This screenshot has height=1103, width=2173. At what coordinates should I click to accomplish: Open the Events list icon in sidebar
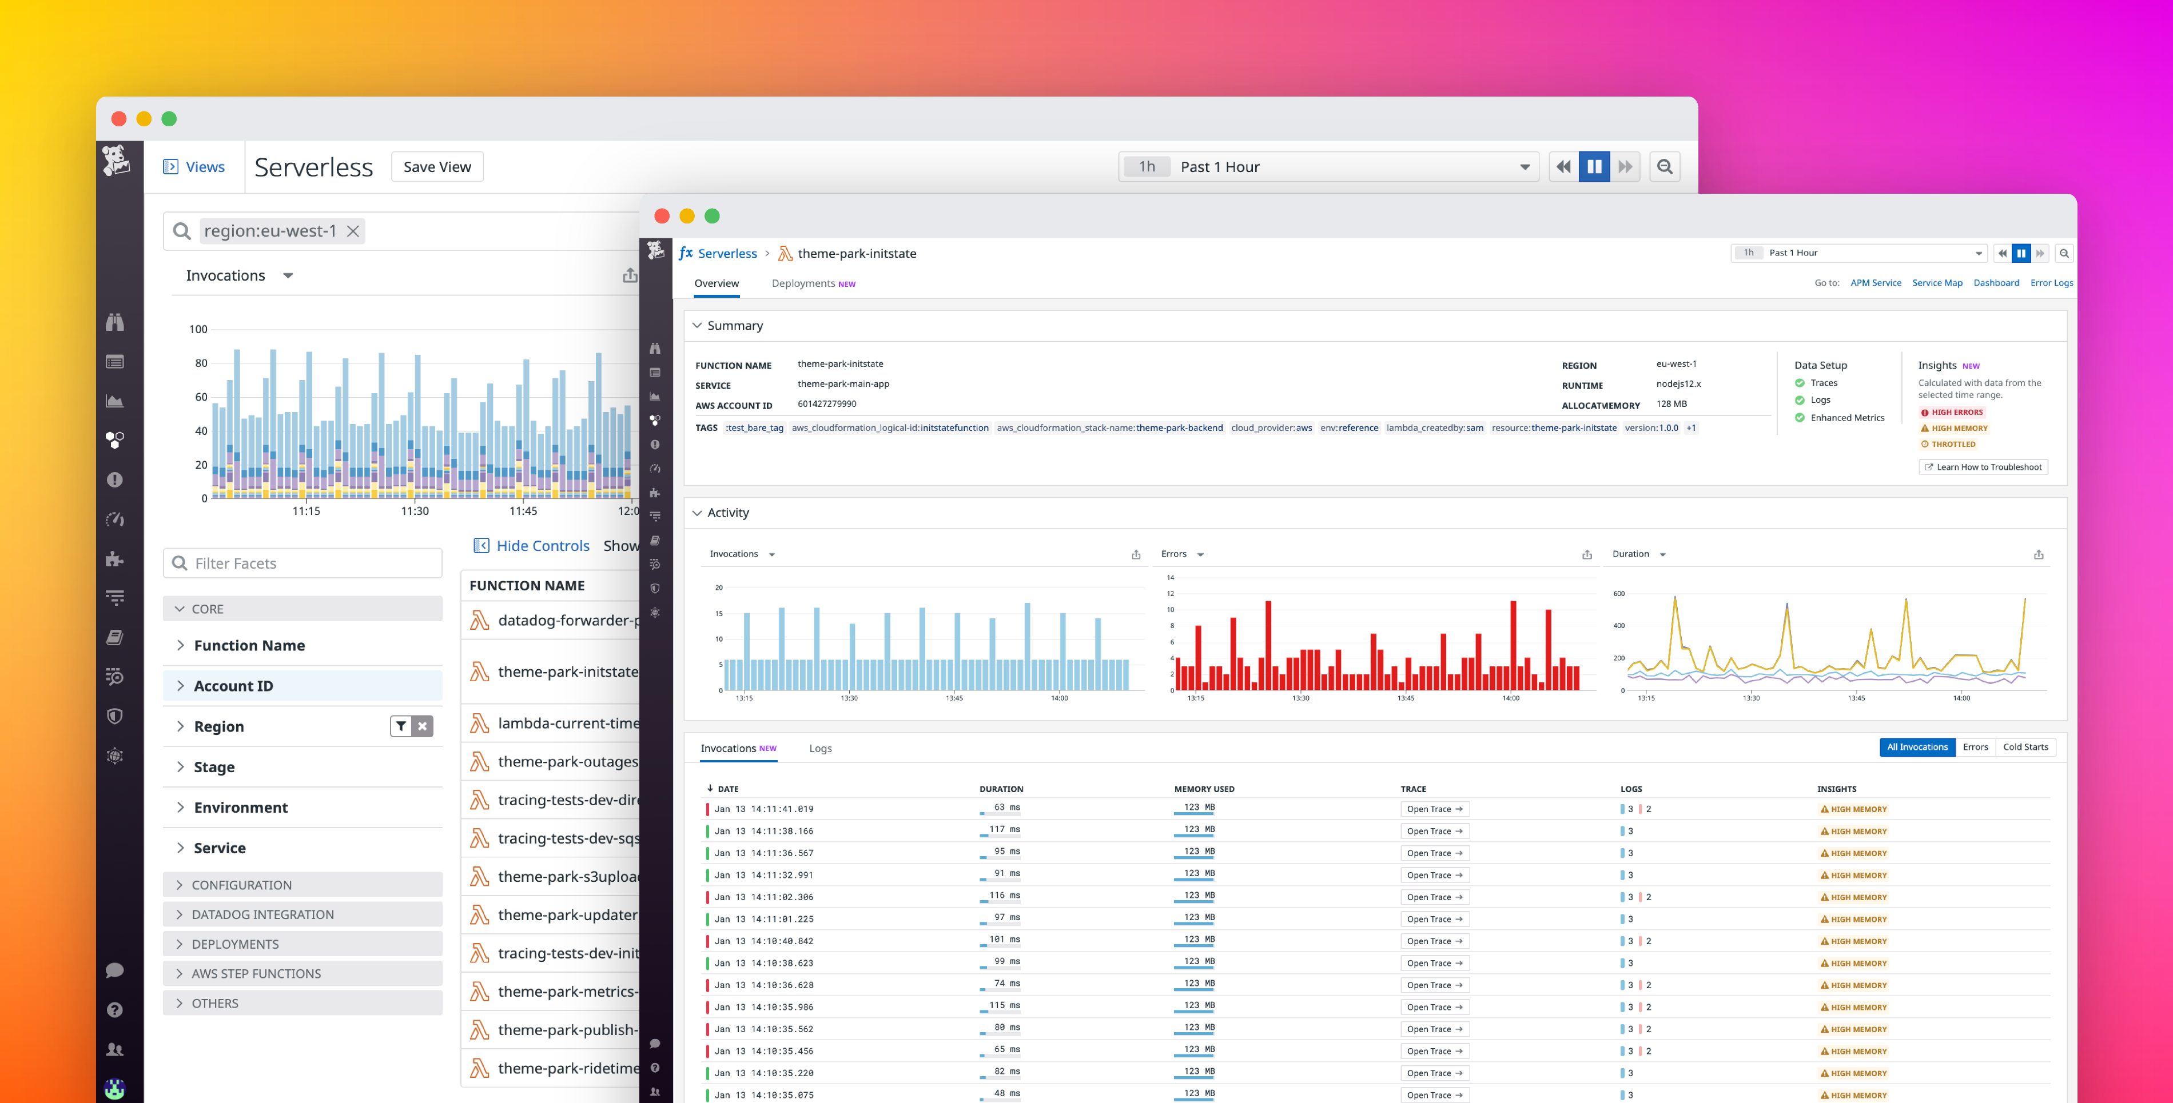coord(116,361)
